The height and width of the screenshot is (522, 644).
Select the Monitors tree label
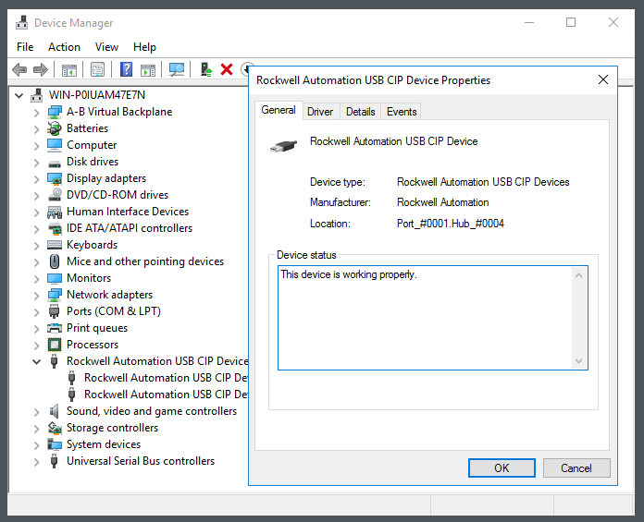coord(89,278)
